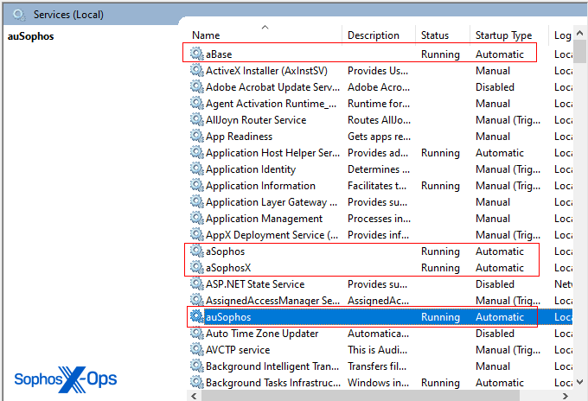Click the 'Disabled' startup type for Adobe Acrobat
This screenshot has width=588, height=401.
pos(495,87)
